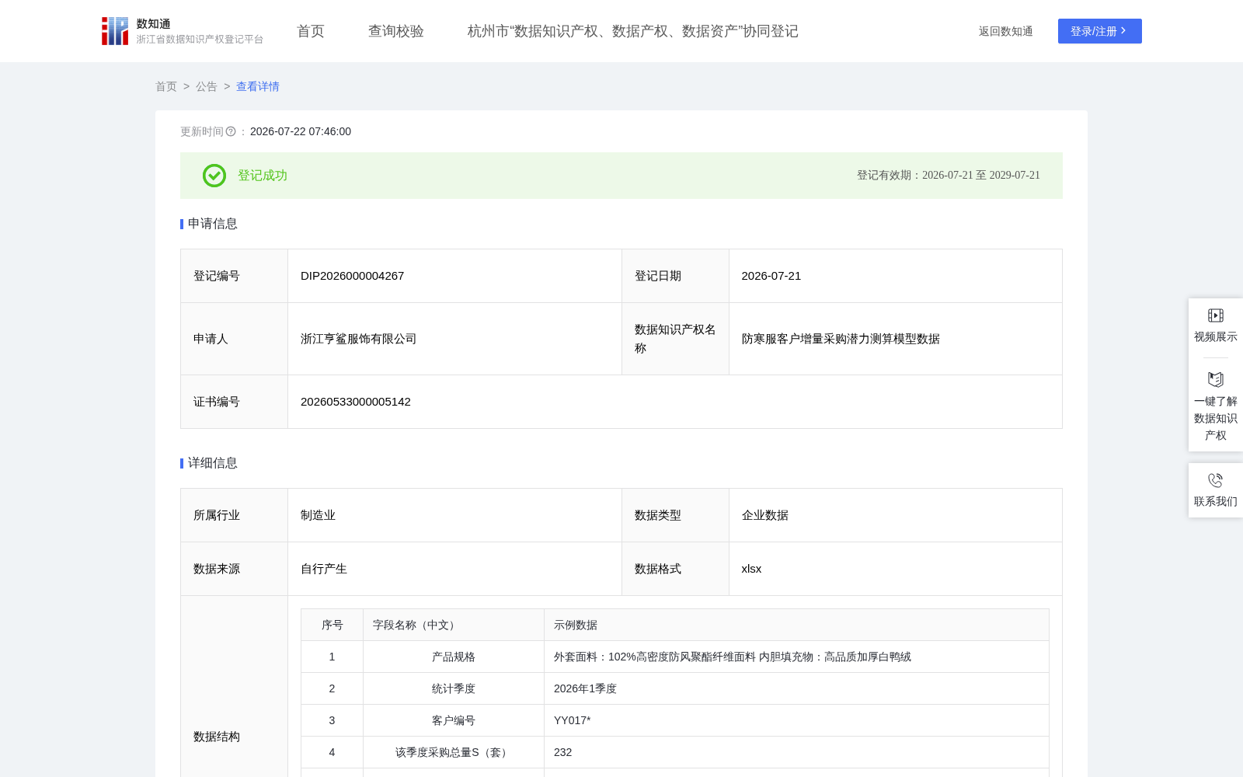Click 查看详情 breadcrumb item
This screenshot has height=777, width=1243.
tap(258, 86)
